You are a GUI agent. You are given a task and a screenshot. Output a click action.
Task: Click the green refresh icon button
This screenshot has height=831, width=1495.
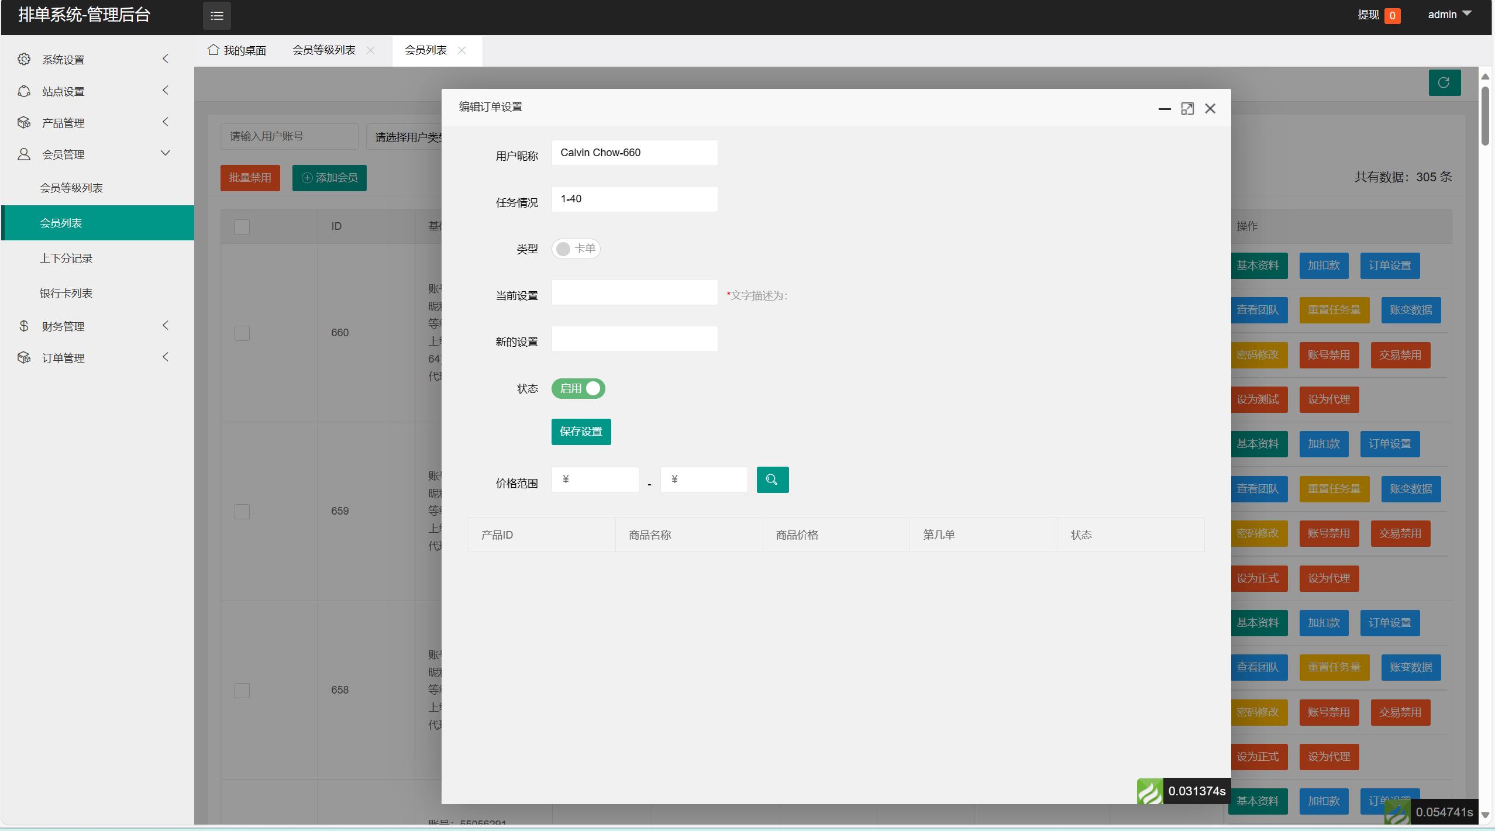1444,82
